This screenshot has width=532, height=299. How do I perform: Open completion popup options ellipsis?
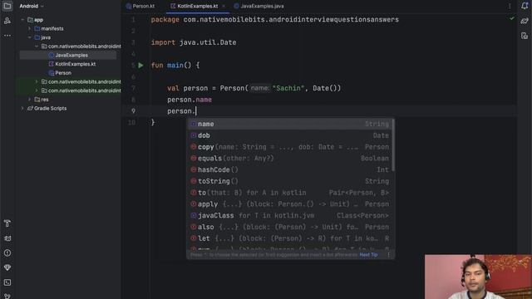[389, 255]
